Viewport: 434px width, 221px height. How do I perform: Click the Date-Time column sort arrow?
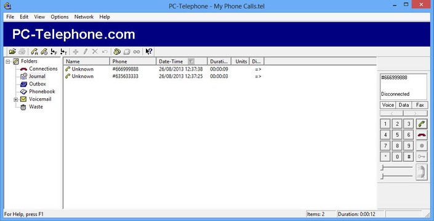pos(191,61)
